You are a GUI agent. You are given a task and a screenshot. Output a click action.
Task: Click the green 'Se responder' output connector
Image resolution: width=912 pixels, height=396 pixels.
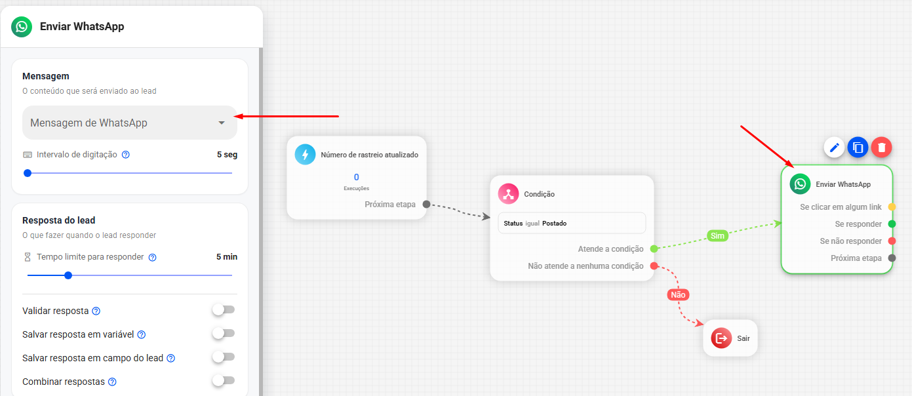892,224
